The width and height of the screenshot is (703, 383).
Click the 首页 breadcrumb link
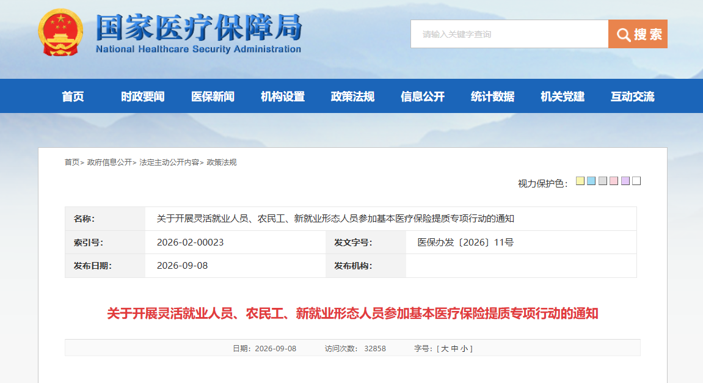click(x=71, y=162)
